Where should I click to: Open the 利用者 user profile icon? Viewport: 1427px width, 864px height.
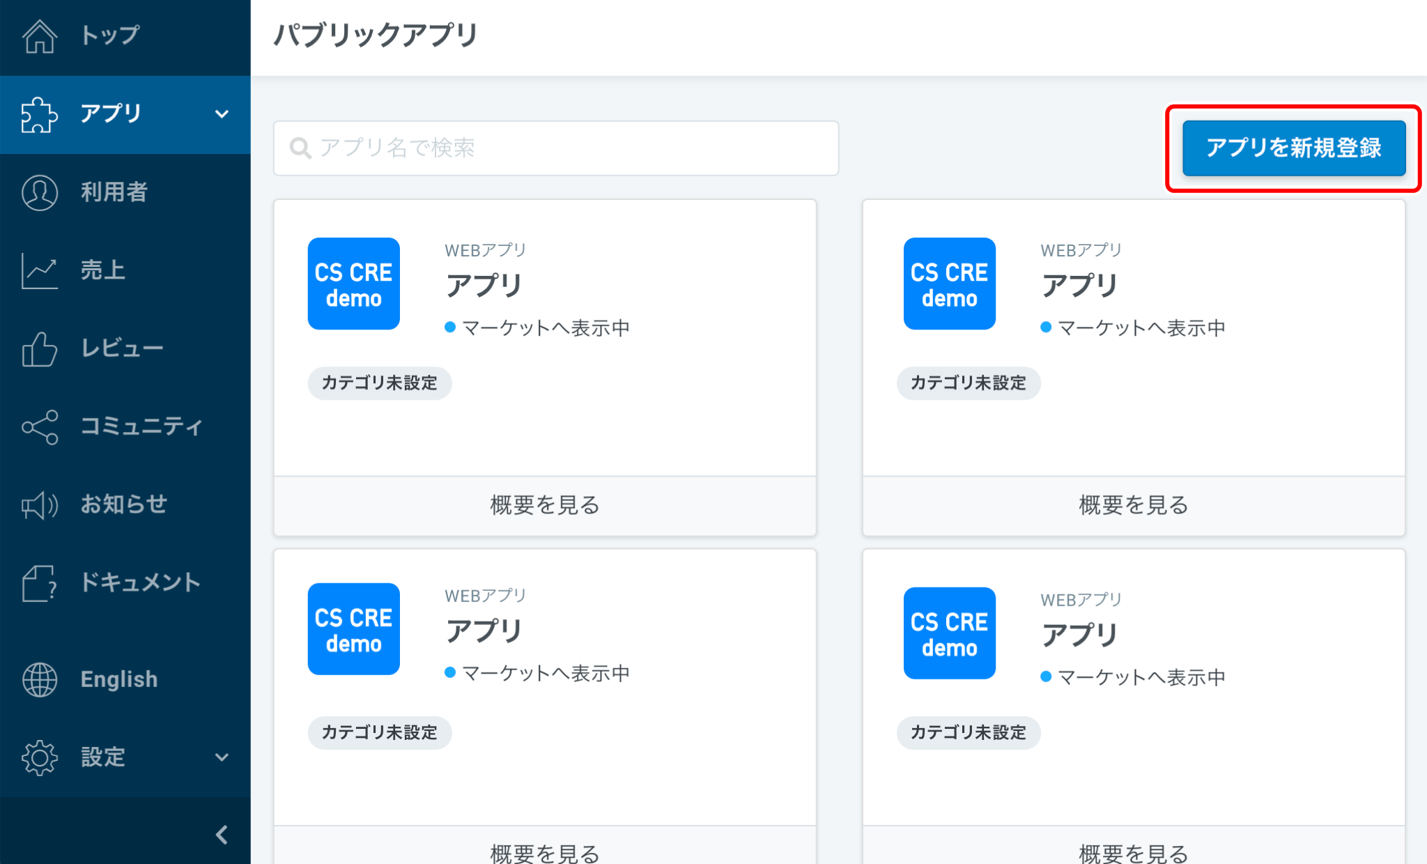pyautogui.click(x=40, y=192)
